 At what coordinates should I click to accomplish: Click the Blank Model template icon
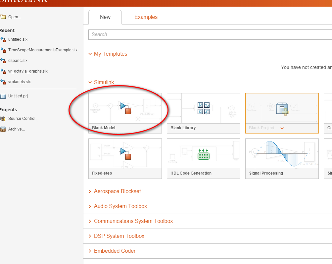(125, 108)
